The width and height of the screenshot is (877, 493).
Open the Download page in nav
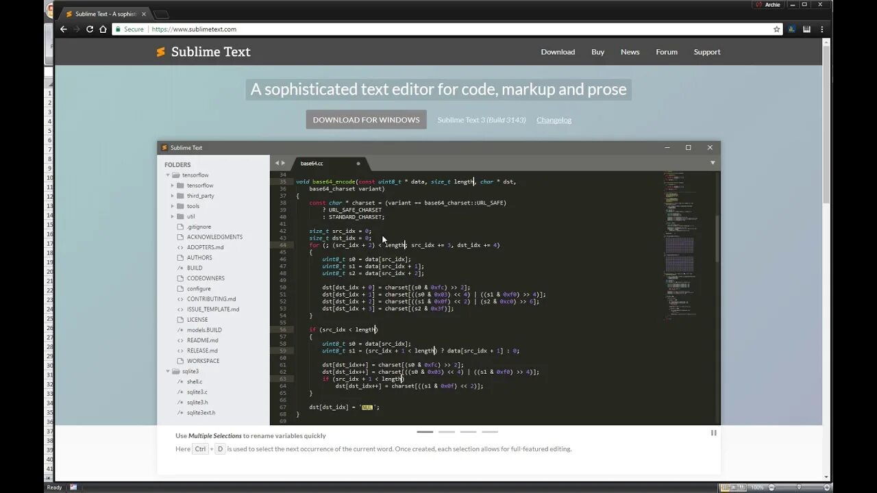(558, 52)
